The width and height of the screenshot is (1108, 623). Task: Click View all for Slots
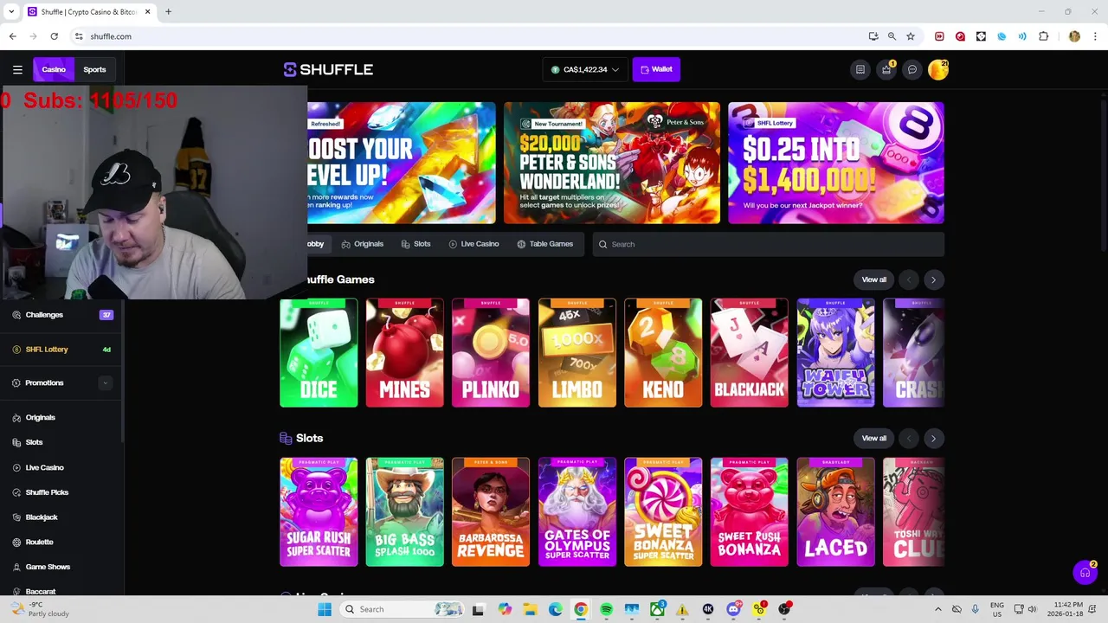point(874,438)
